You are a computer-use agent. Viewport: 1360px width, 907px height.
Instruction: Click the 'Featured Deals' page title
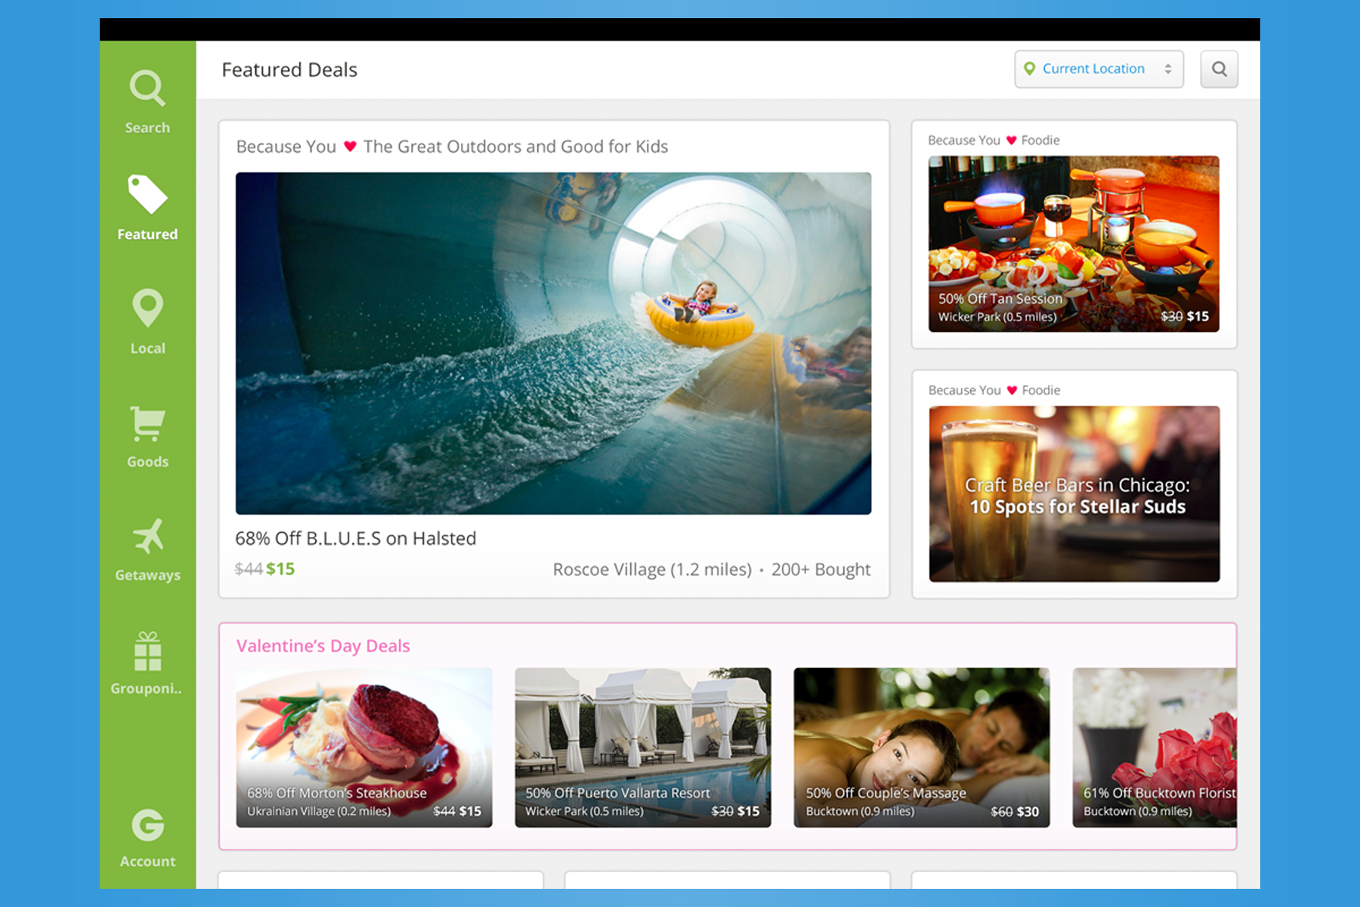pos(289,70)
